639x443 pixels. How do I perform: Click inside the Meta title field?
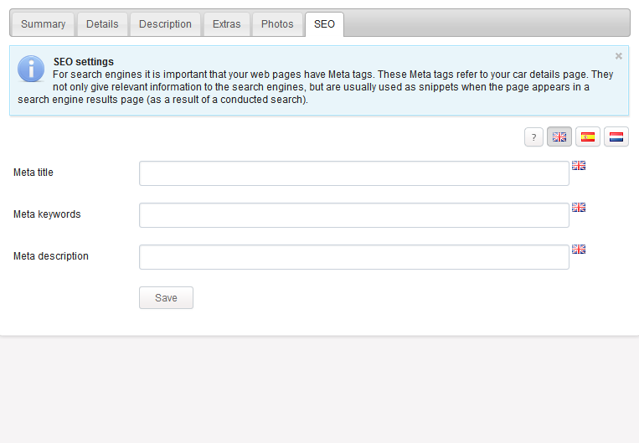tap(354, 173)
